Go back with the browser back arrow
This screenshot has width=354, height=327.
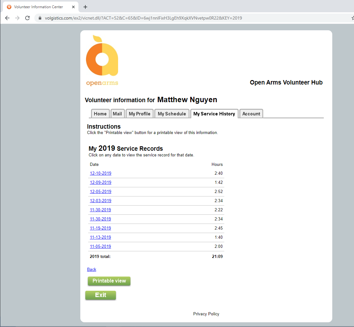point(7,18)
